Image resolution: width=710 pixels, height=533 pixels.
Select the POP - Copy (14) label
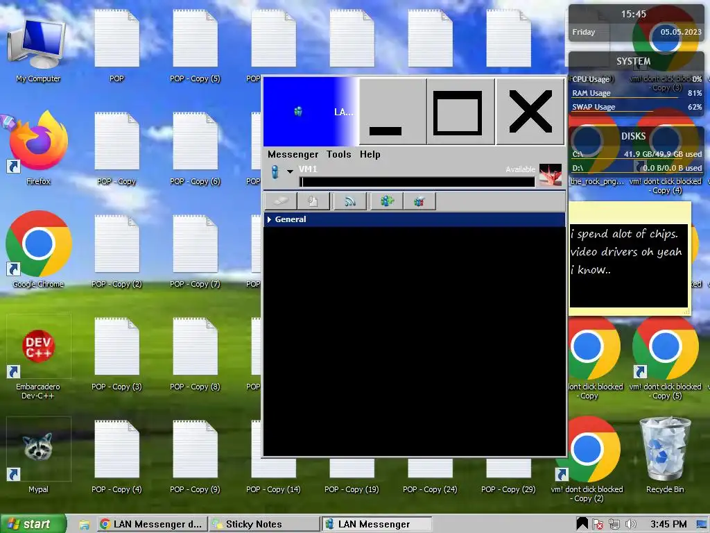coord(273,489)
